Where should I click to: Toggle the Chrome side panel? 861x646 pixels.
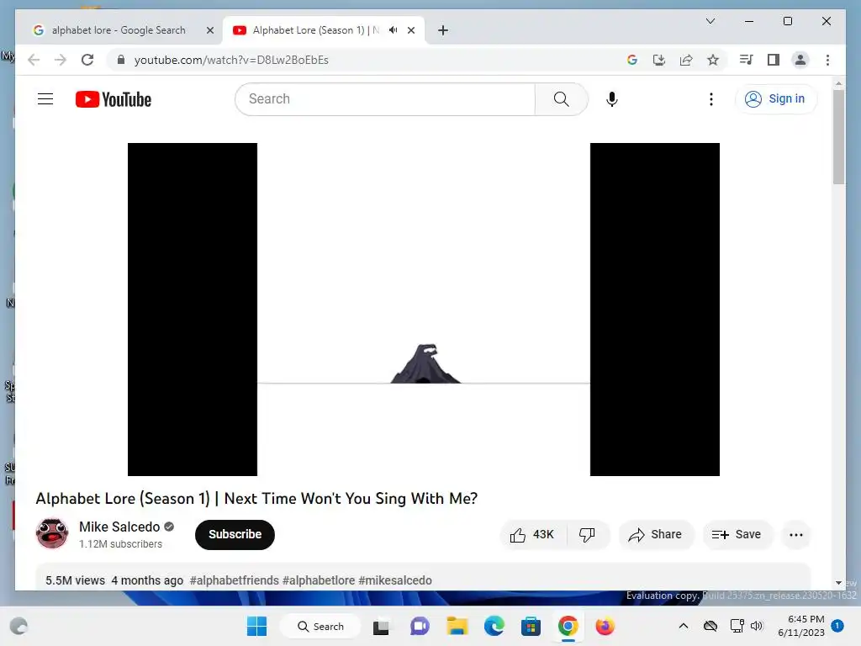pos(774,60)
